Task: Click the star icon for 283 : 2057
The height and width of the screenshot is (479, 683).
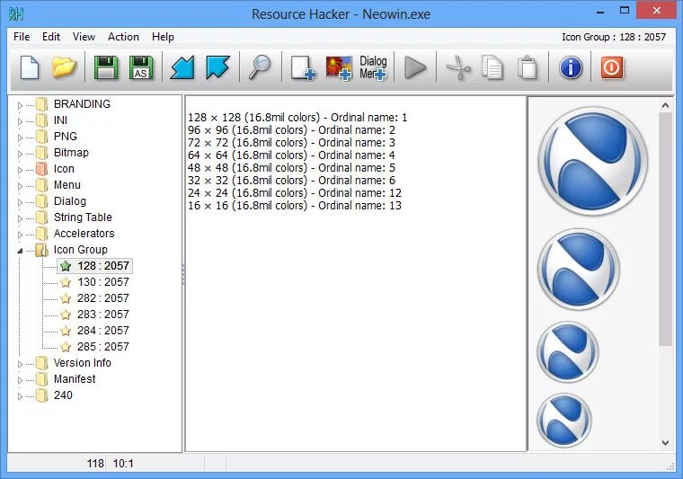Action: (66, 315)
